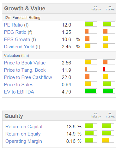The width and height of the screenshot is (116, 151).
Task: Open the EV to EBITDA link
Action: point(19,92)
